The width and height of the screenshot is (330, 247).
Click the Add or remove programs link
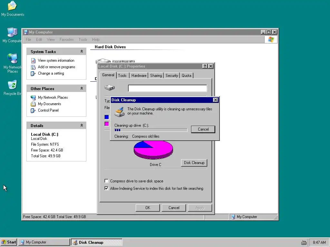(56, 67)
